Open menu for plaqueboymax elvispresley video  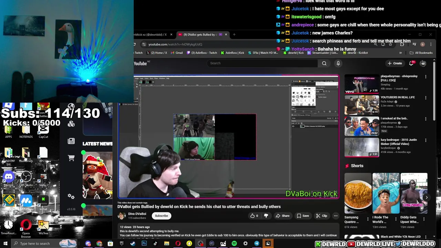point(425,76)
